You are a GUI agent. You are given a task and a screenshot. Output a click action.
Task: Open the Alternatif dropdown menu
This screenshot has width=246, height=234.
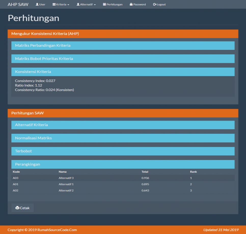coord(86,4)
